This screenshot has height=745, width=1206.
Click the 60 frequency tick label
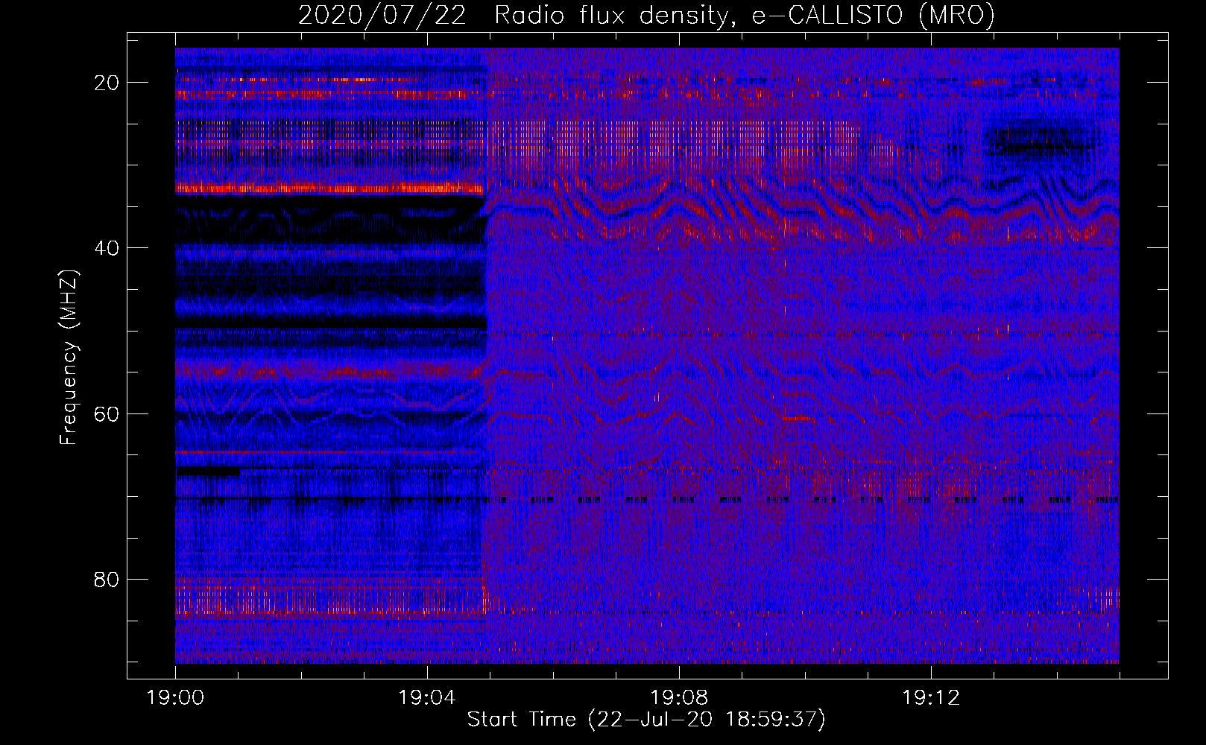coord(107,413)
